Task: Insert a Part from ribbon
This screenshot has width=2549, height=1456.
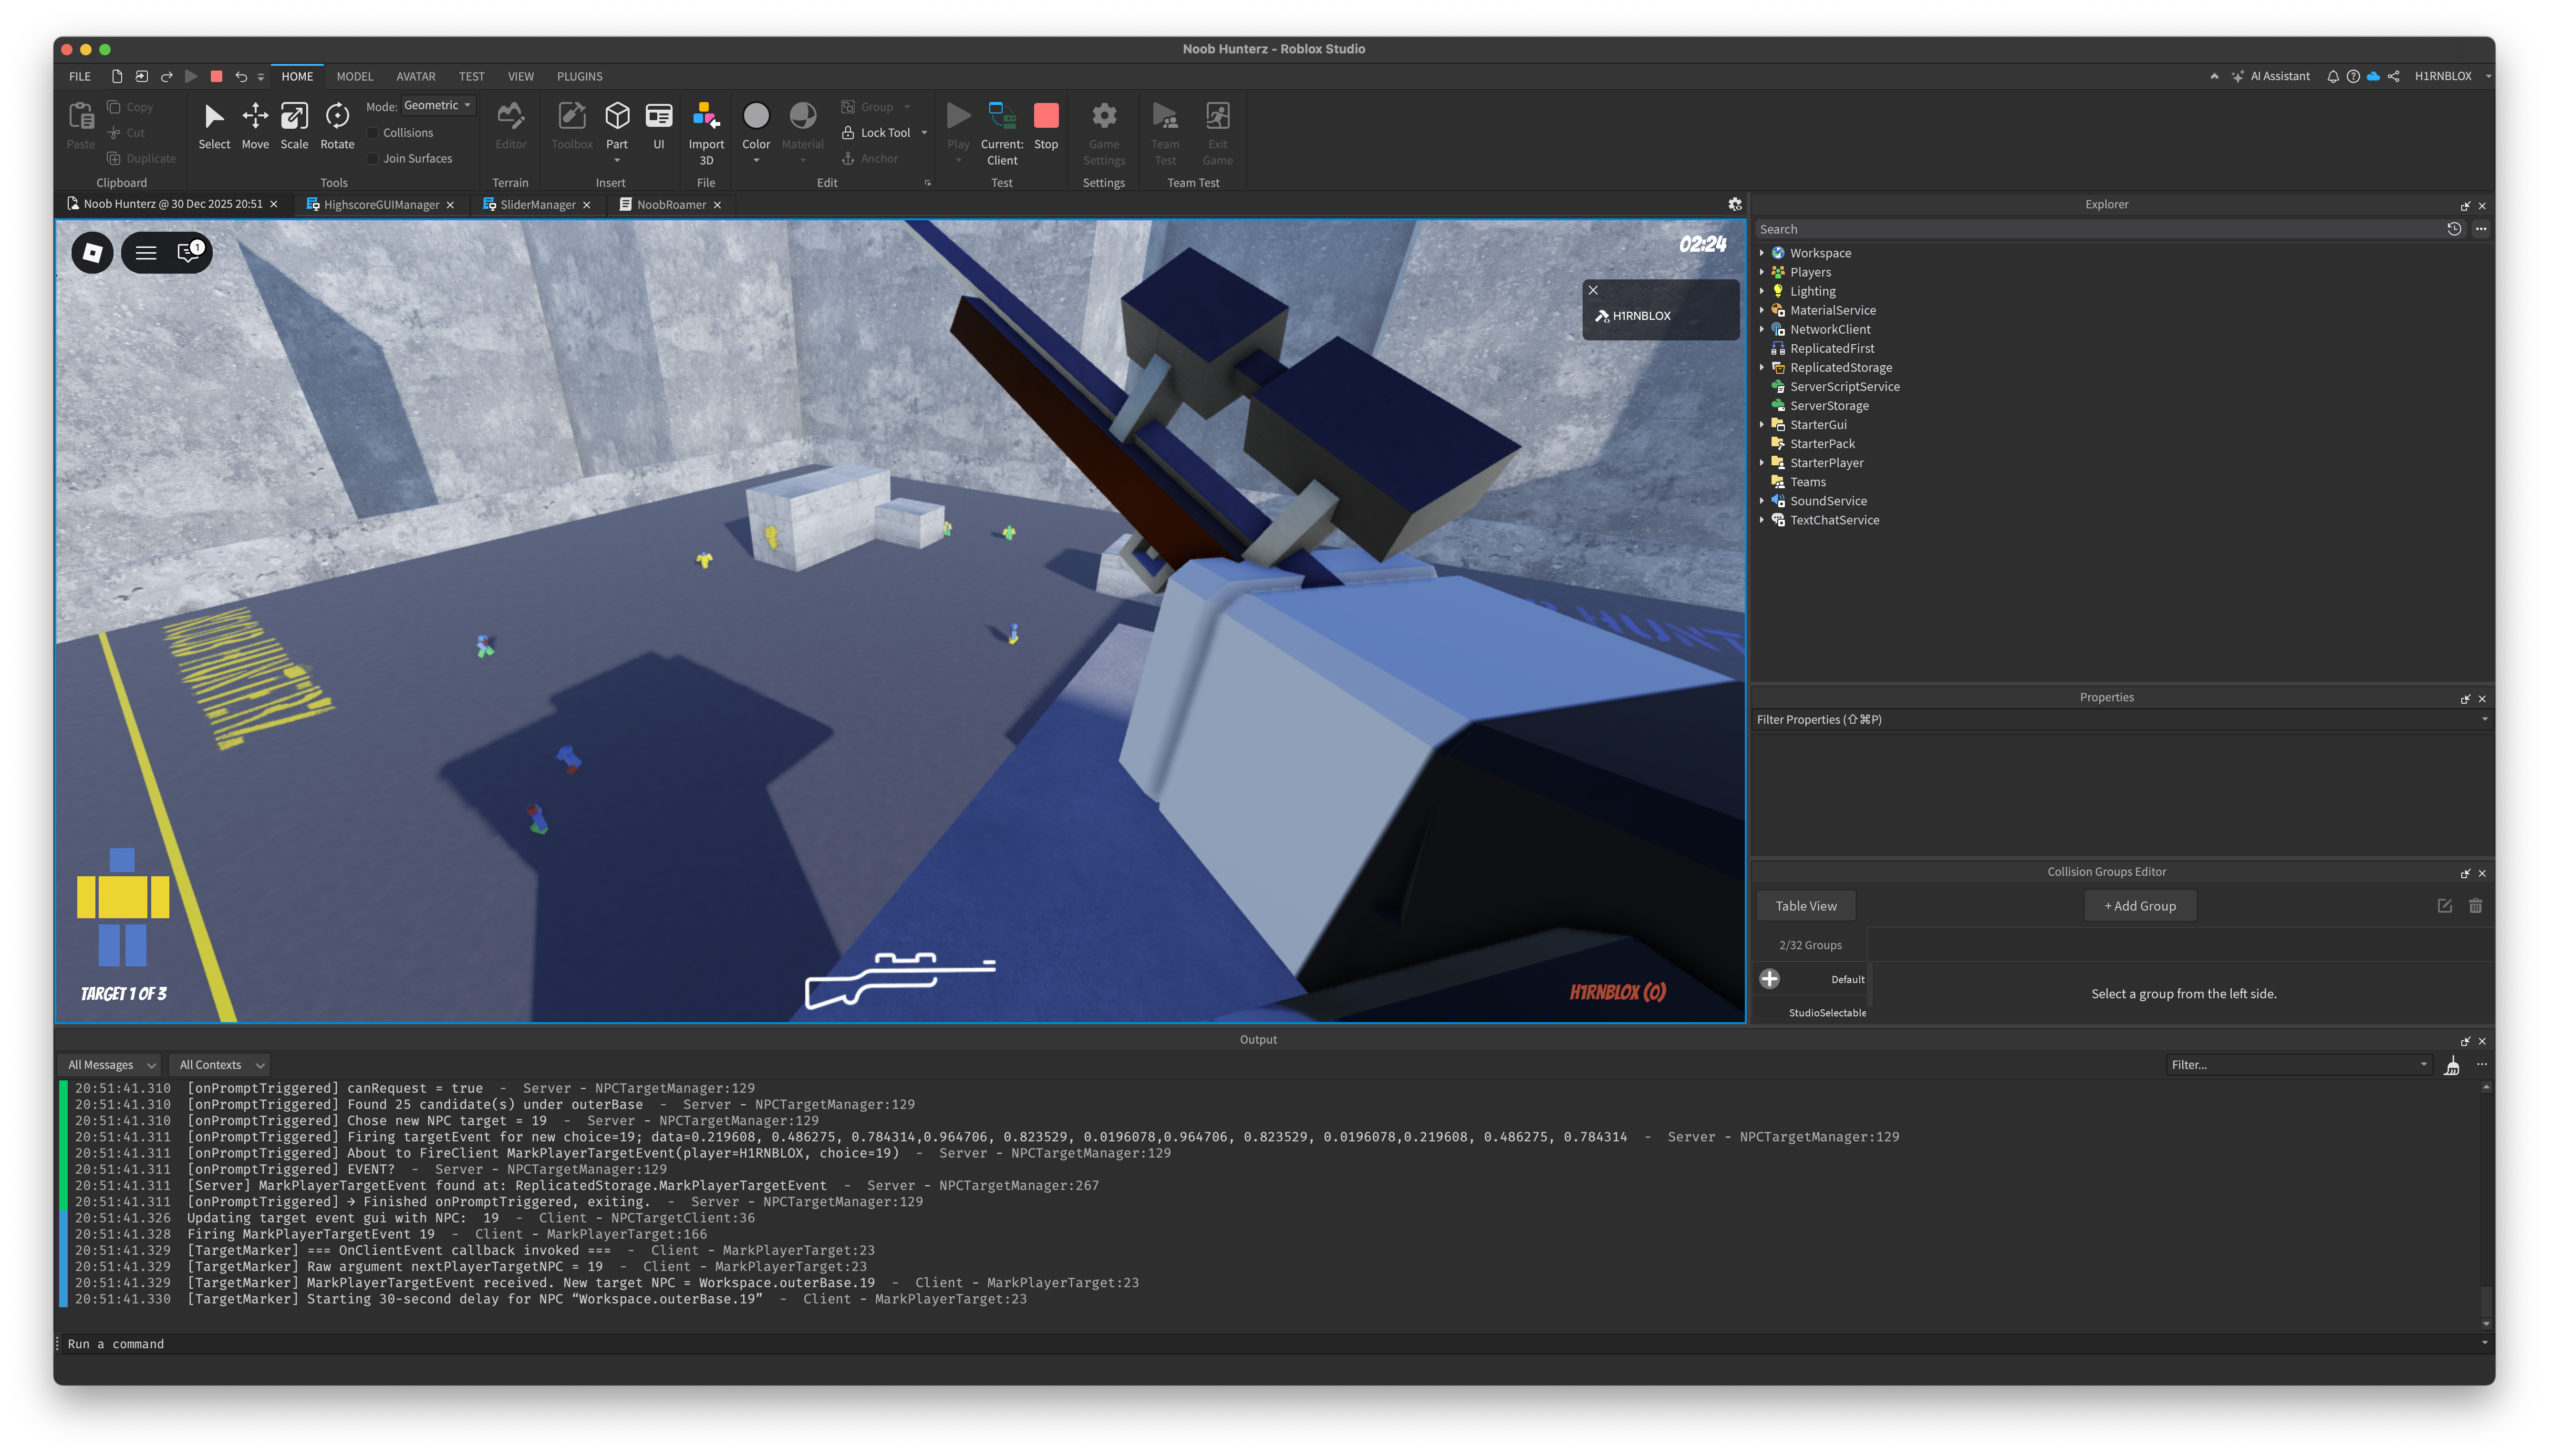Action: (x=617, y=118)
